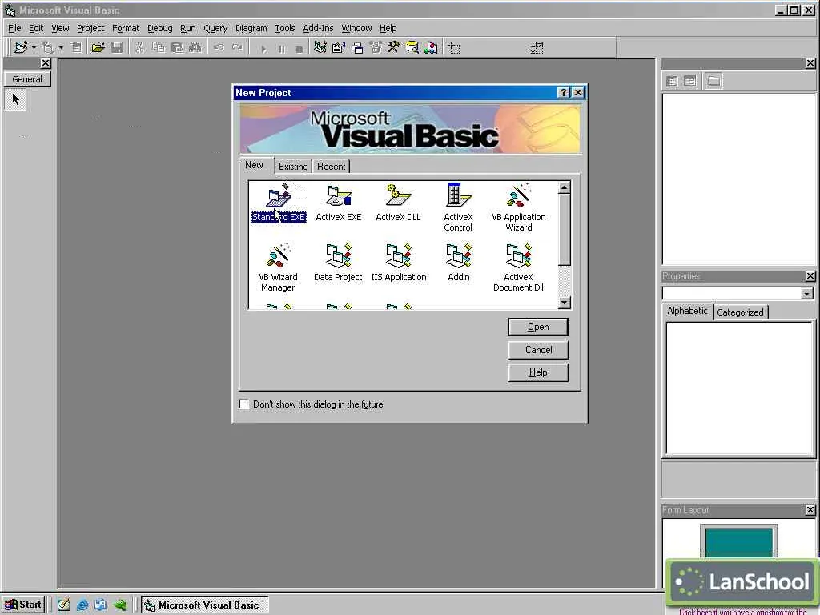This screenshot has height=615, width=820.
Task: Select the Standard EXE project icon
Action: 278,203
